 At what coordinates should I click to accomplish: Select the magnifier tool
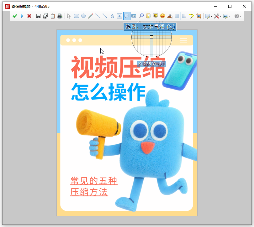click(141, 16)
